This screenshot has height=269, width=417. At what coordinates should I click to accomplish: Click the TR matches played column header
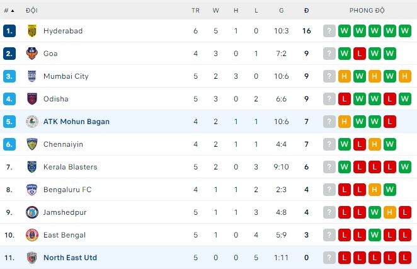point(195,11)
